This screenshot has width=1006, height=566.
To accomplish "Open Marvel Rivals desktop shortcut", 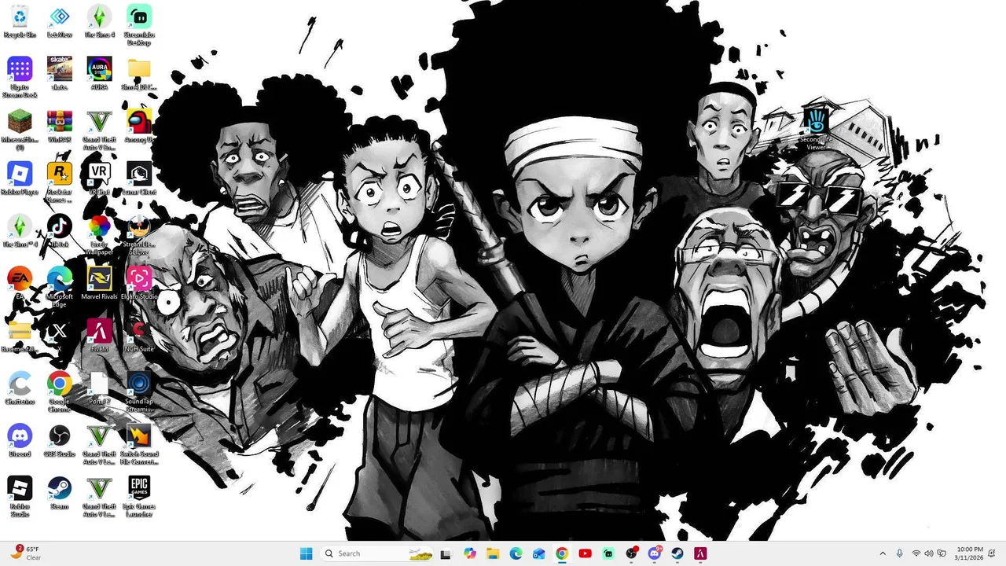I will tap(99, 283).
